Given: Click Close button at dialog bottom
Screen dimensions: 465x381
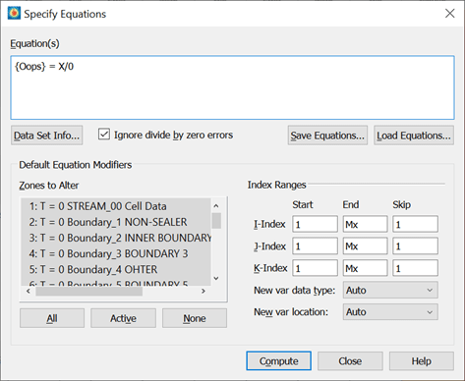Looking at the screenshot, I should click(350, 361).
